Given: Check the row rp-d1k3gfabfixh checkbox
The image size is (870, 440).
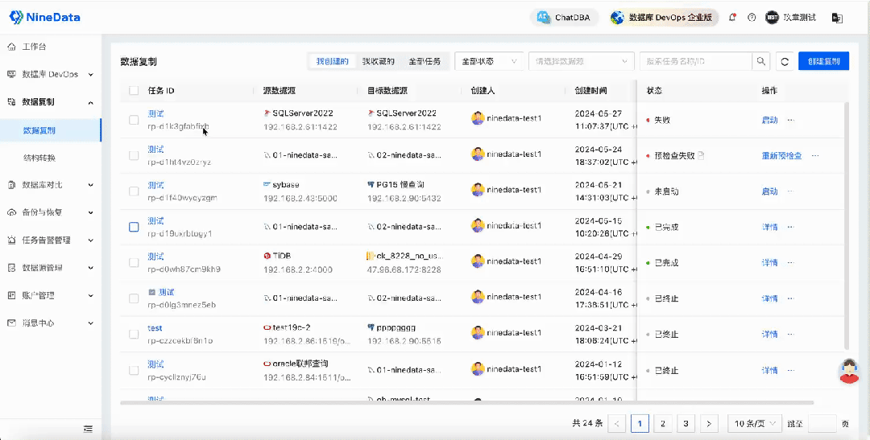Looking at the screenshot, I should coord(134,120).
